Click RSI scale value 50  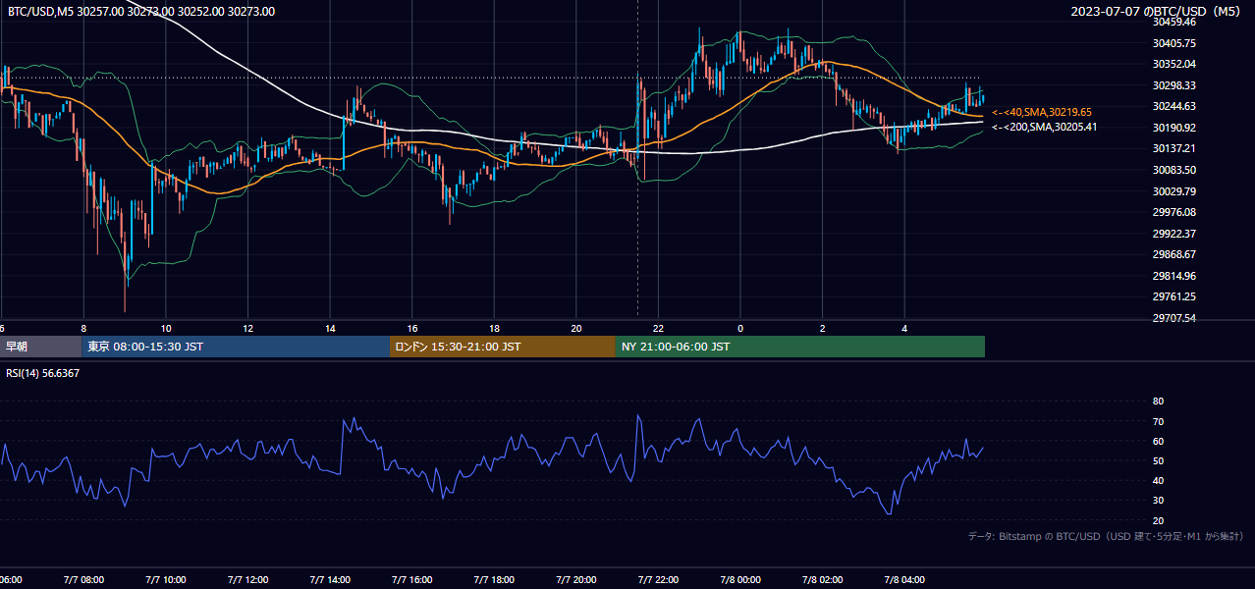coord(1158,460)
